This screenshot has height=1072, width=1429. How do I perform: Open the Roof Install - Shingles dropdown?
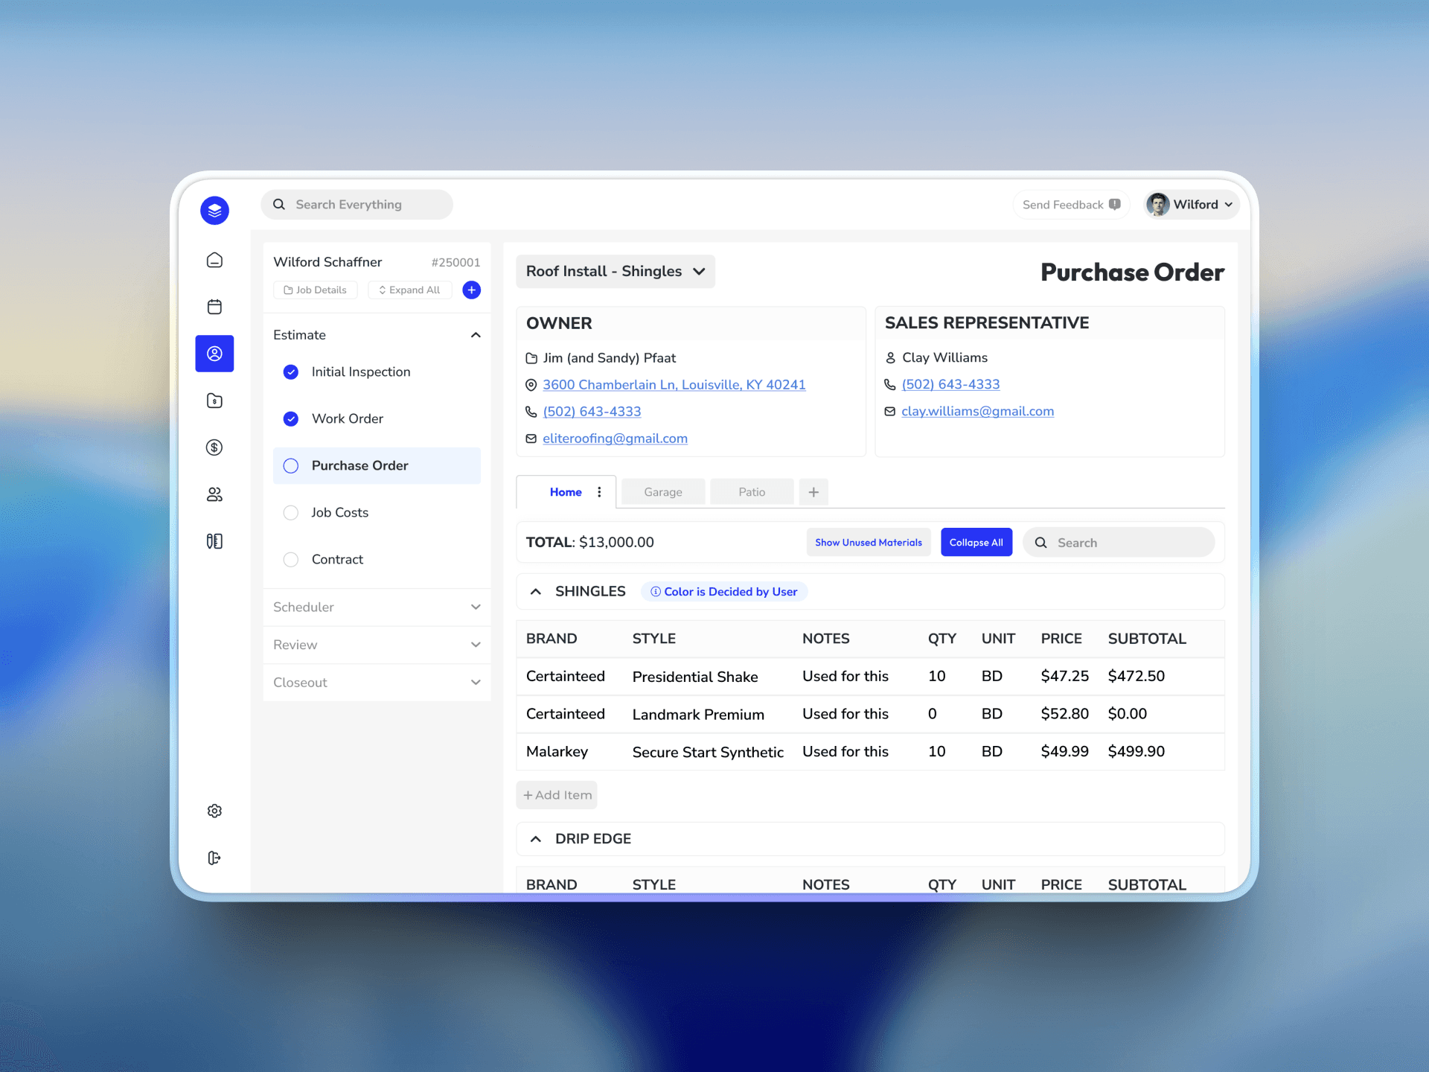click(615, 271)
